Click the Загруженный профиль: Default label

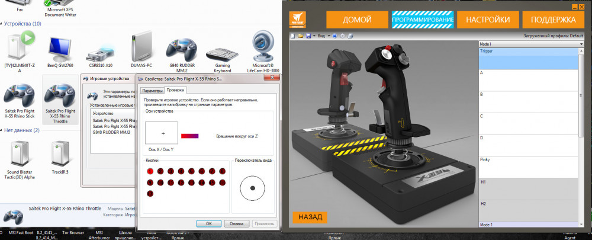(x=553, y=36)
